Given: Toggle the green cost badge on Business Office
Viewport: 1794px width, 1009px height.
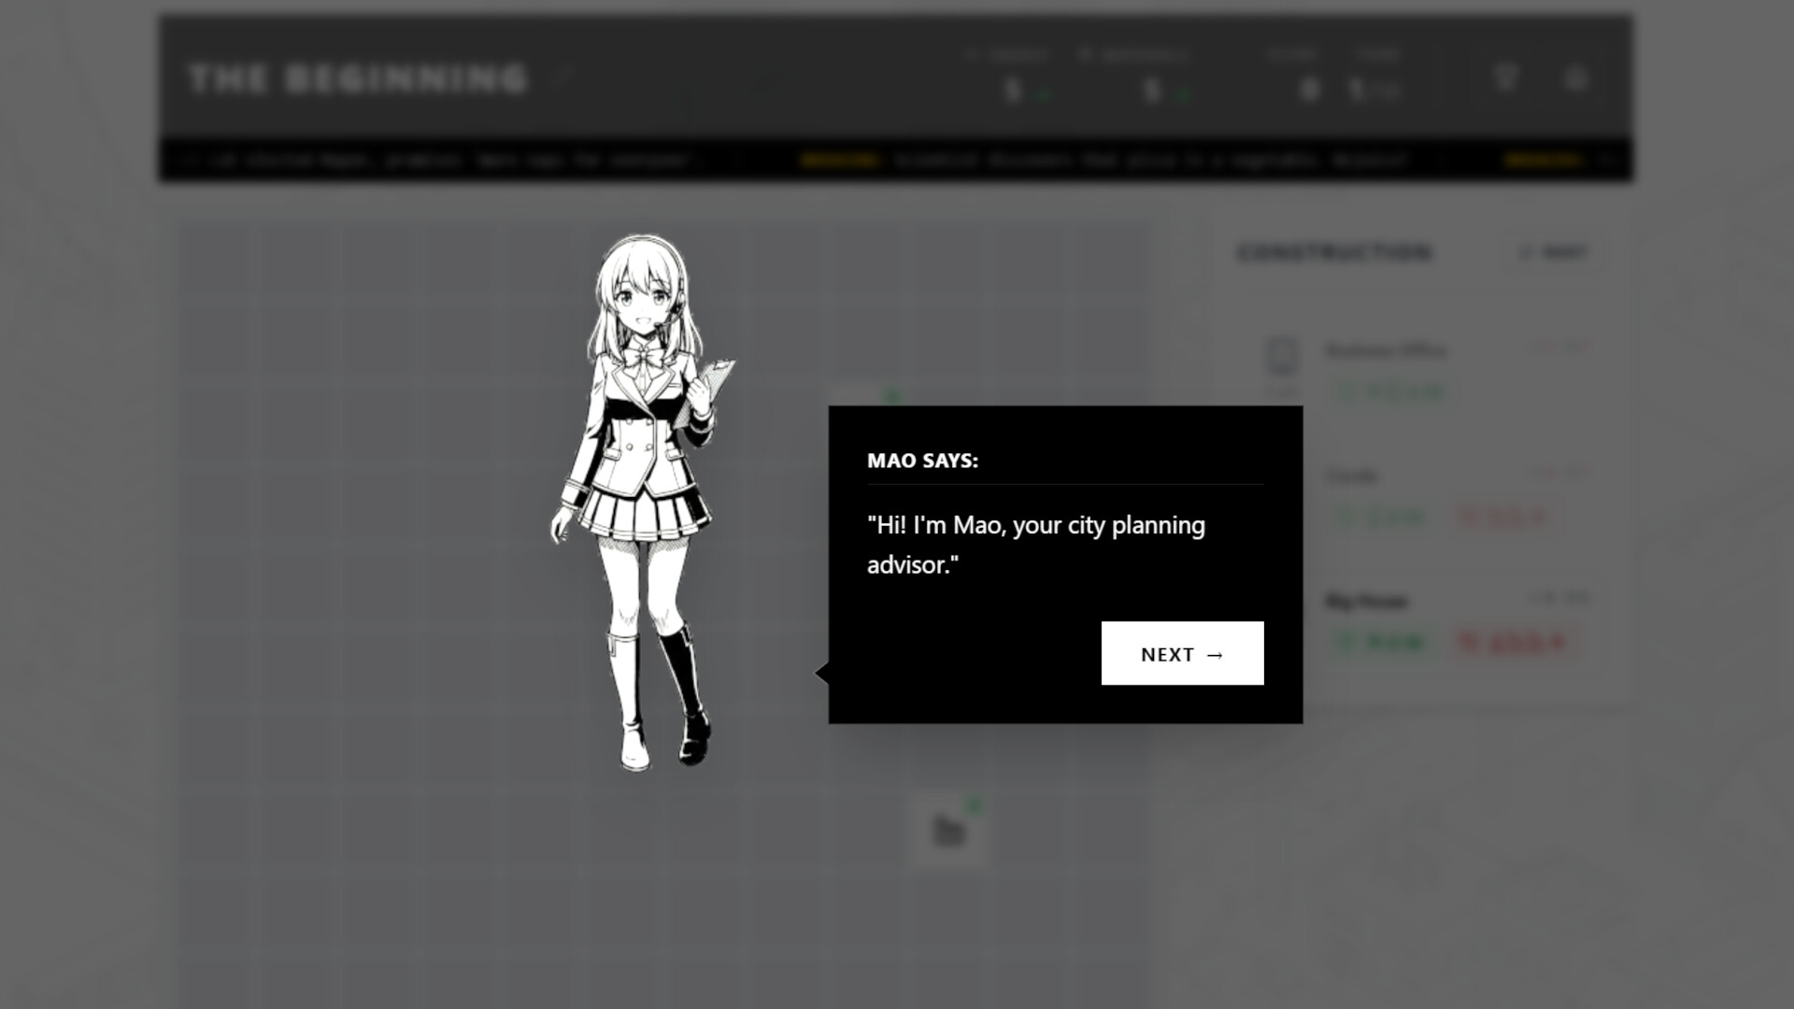Looking at the screenshot, I should [x=1389, y=391].
